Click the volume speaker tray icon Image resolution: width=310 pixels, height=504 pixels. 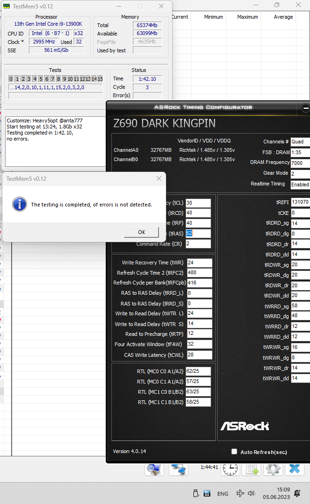[251, 493]
